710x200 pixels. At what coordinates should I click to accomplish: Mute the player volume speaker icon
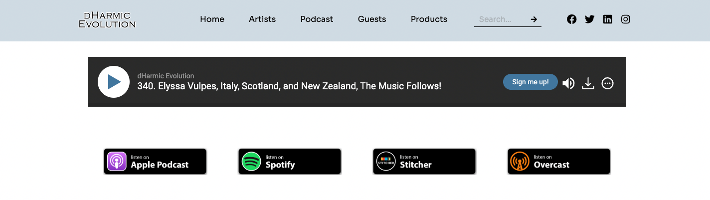568,83
